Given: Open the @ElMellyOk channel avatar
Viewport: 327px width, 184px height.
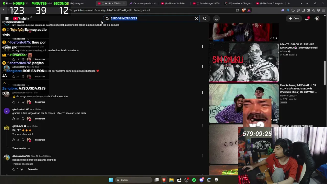Looking at the screenshot, I should tap(6, 128).
